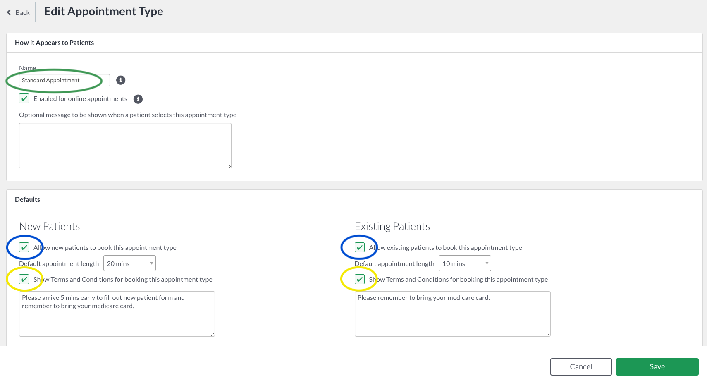Toggle Enabled for online appointments checkbox
This screenshot has width=707, height=383.
click(x=24, y=98)
